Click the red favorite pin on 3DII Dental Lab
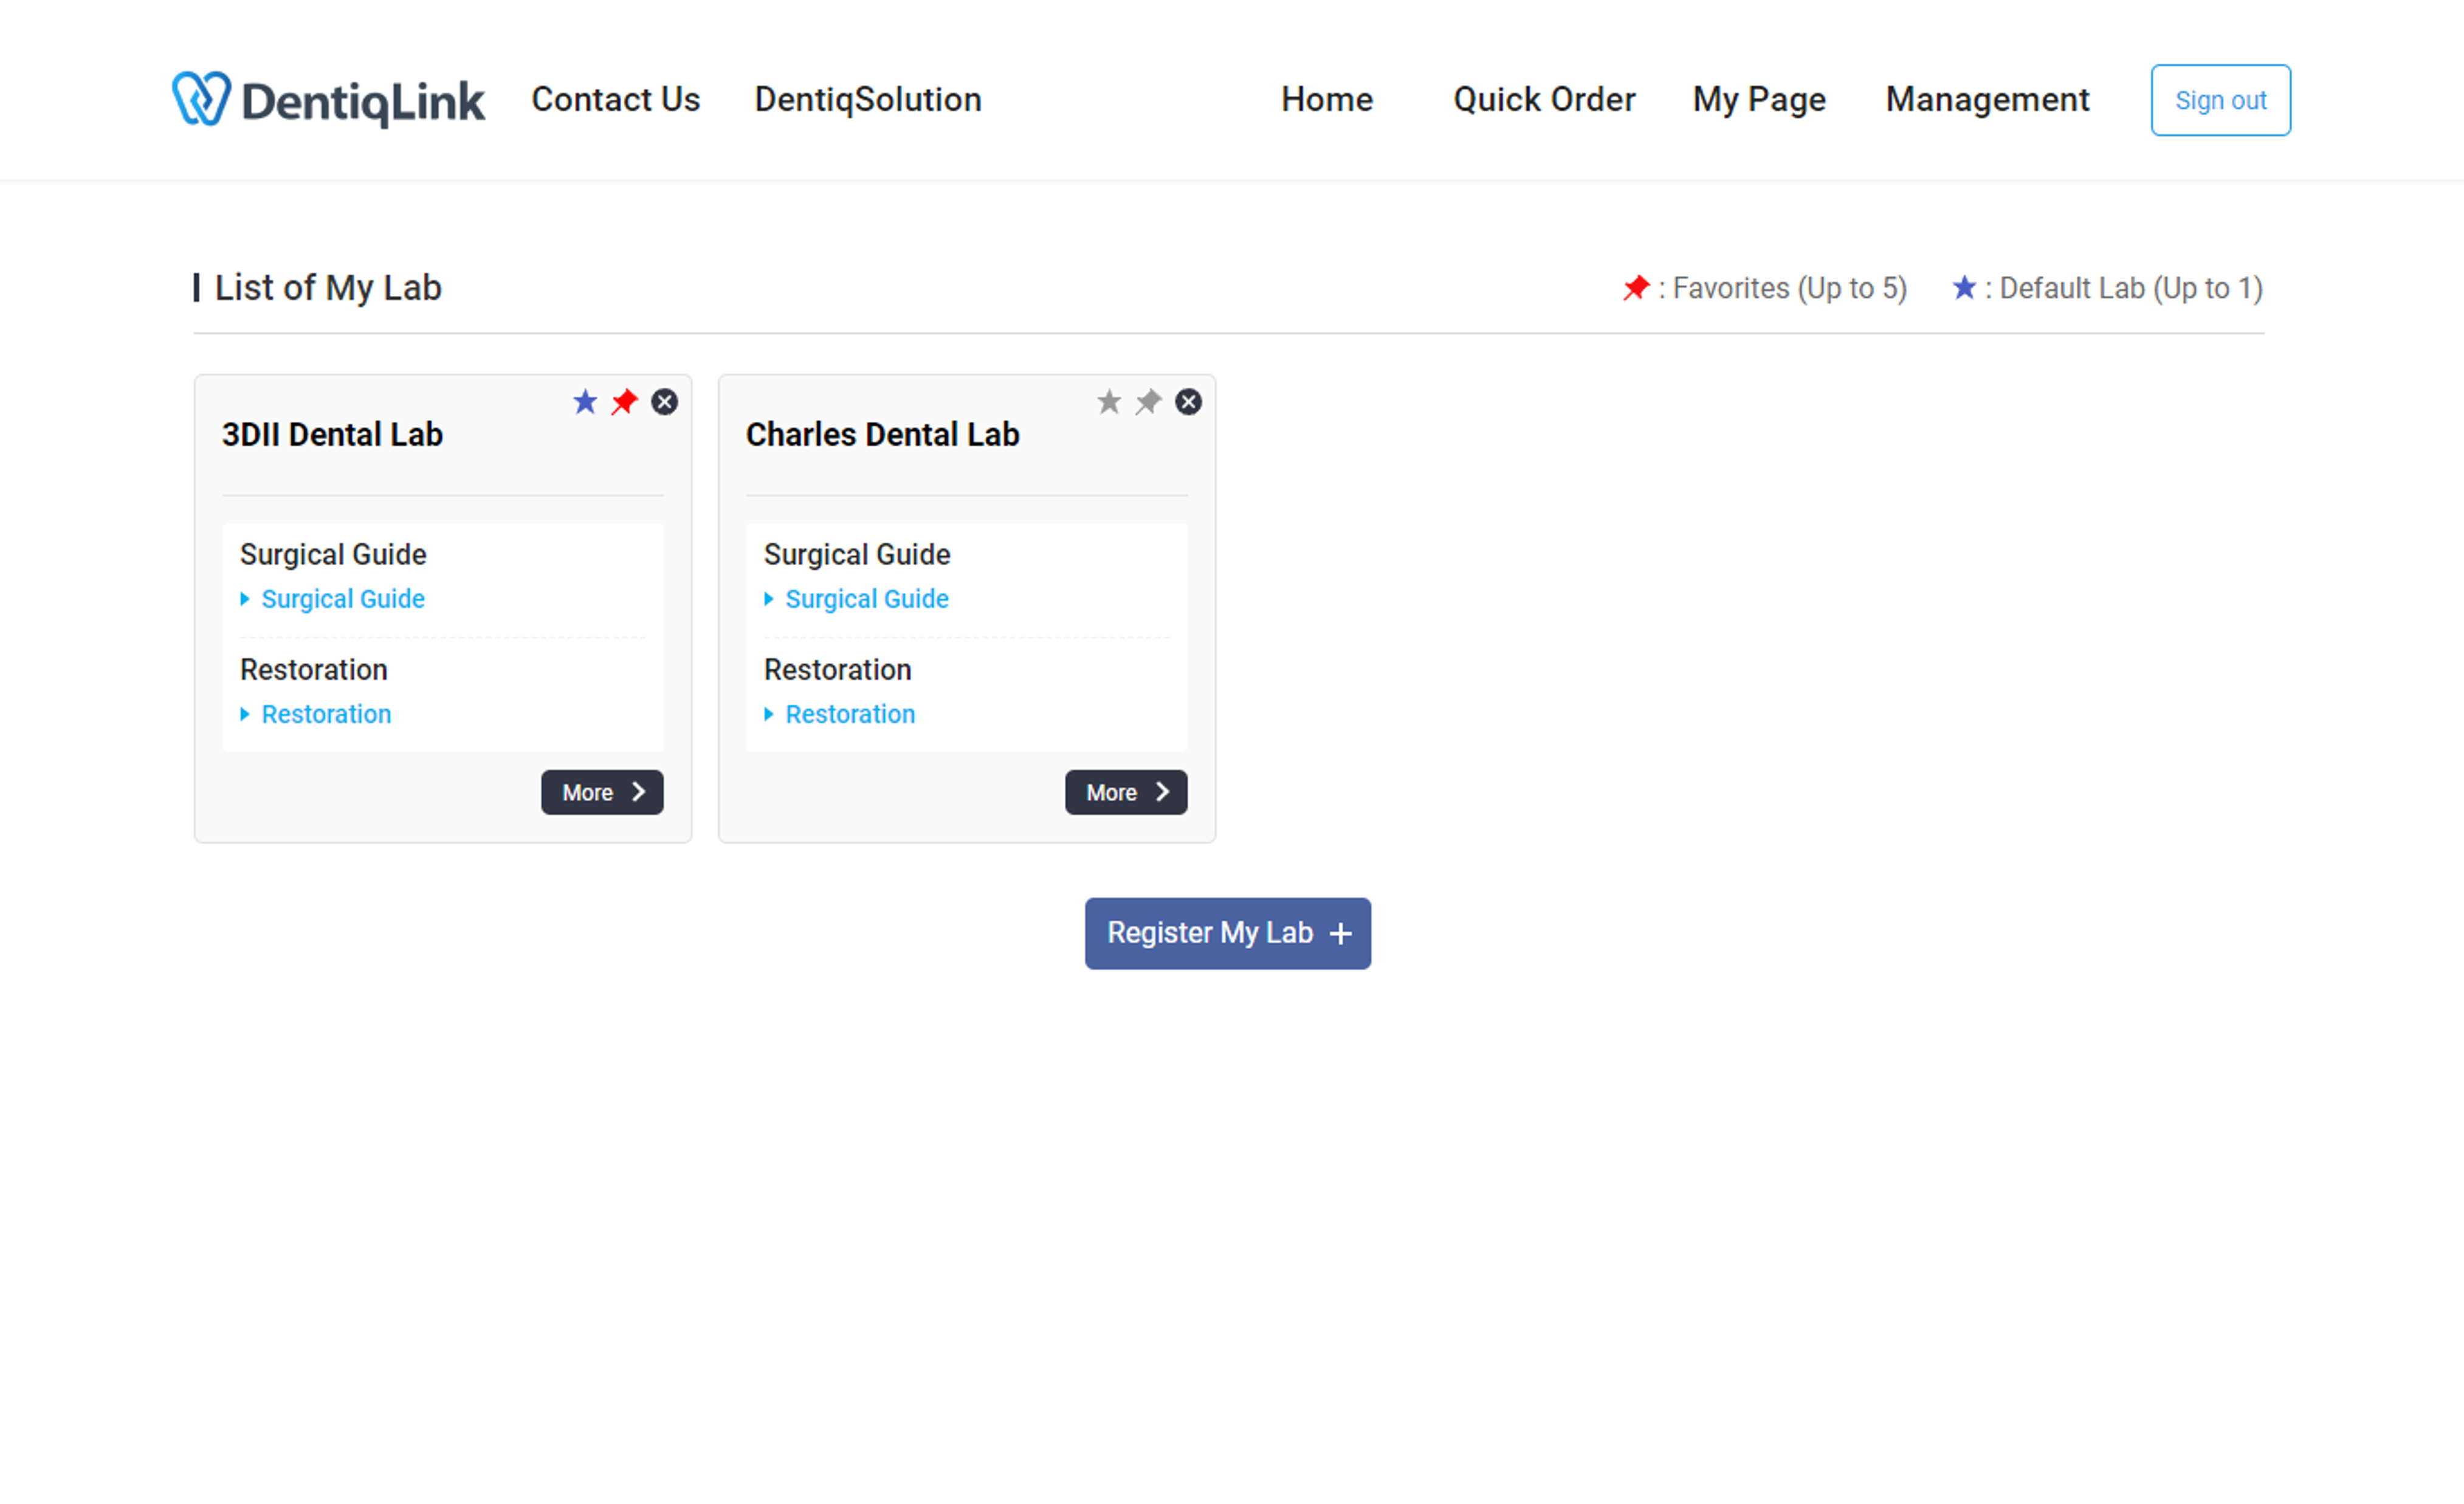Image resolution: width=2464 pixels, height=1504 pixels. (x=625, y=402)
